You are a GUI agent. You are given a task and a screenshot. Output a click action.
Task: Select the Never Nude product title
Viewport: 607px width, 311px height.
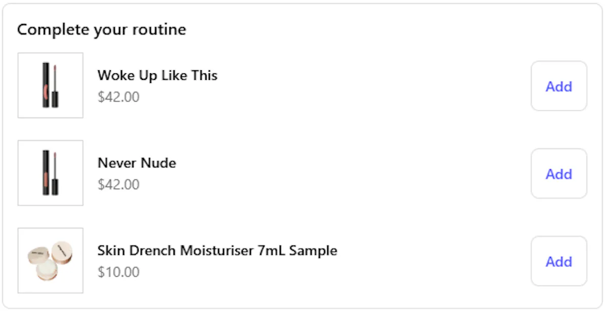(137, 163)
